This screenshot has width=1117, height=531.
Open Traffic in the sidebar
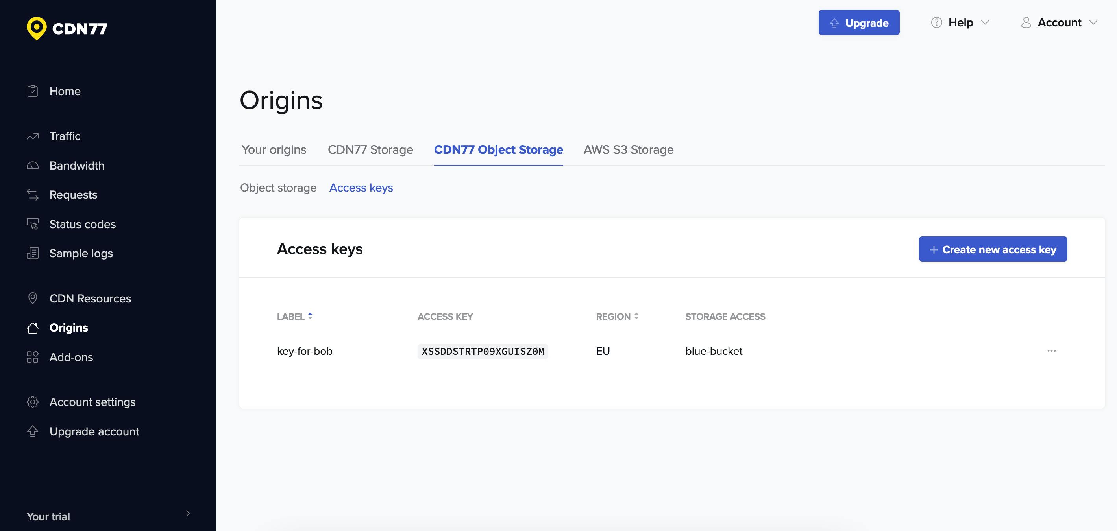[x=65, y=136]
